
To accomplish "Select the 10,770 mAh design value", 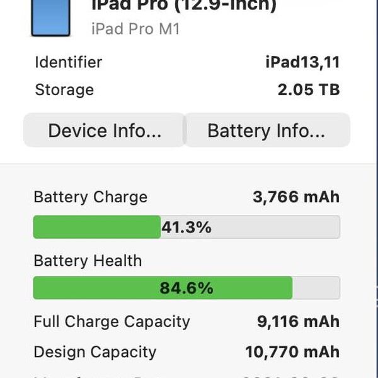I will pyautogui.click(x=292, y=352).
